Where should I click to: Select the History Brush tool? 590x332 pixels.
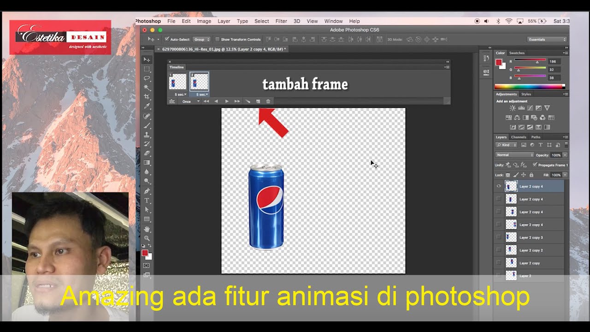[147, 144]
